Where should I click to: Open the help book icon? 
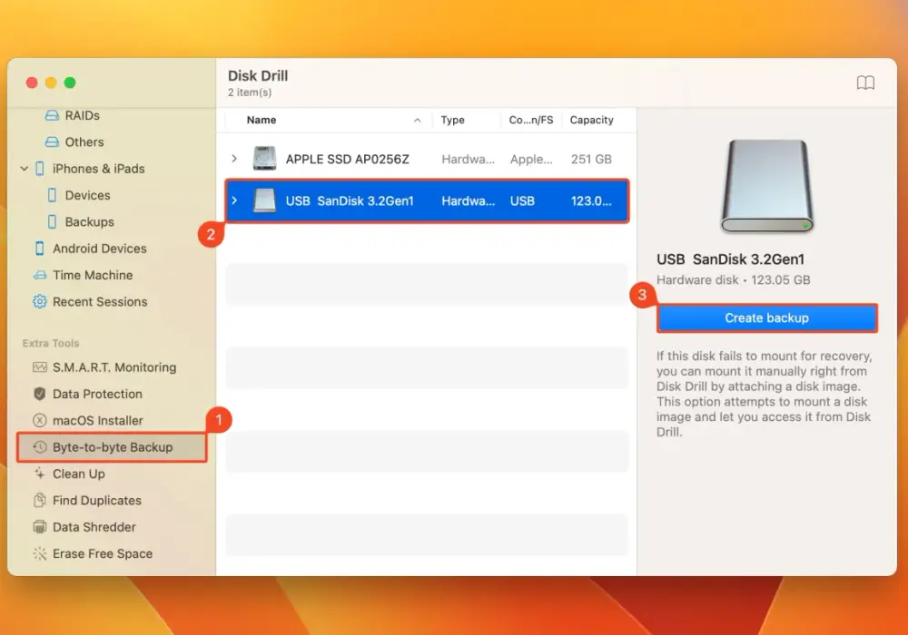[x=865, y=83]
